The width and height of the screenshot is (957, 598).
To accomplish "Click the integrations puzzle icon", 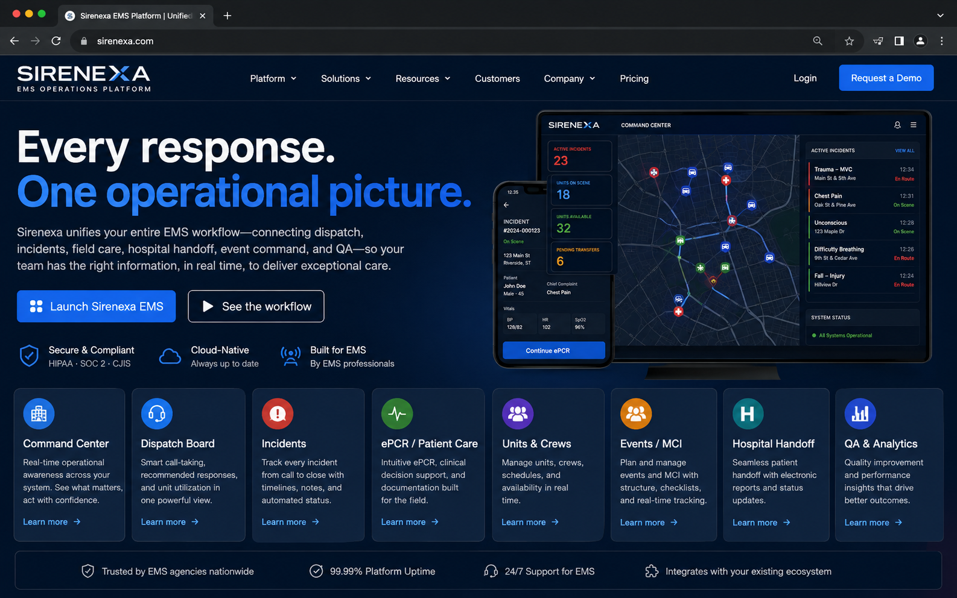I will [652, 571].
